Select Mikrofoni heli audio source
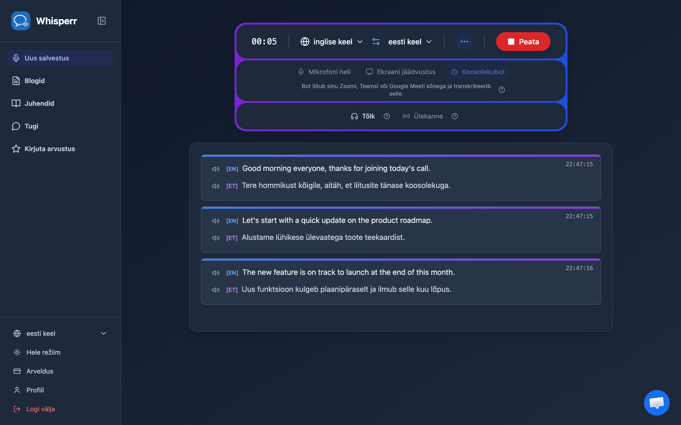The height and width of the screenshot is (425, 681). [x=324, y=72]
